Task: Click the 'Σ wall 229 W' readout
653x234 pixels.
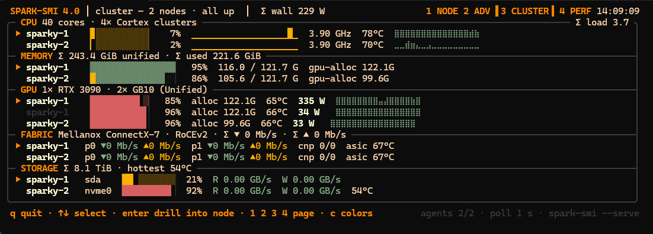Action: (293, 11)
